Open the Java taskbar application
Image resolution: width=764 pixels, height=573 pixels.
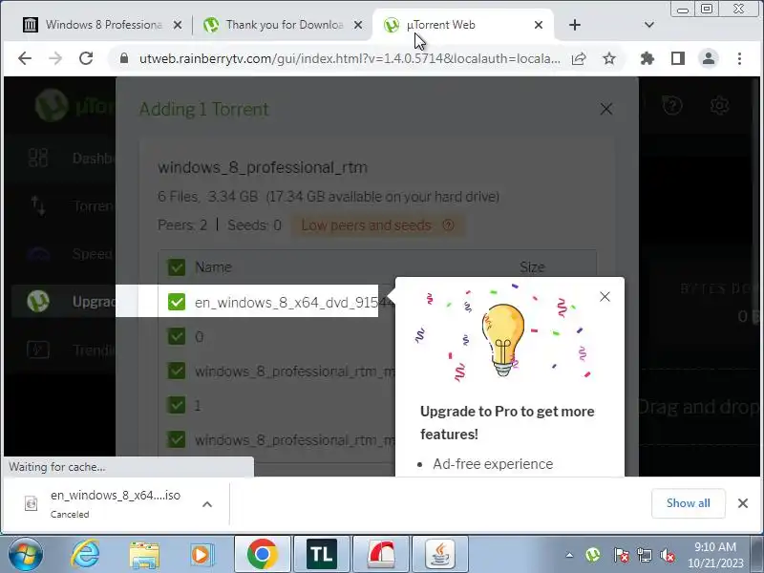click(440, 554)
